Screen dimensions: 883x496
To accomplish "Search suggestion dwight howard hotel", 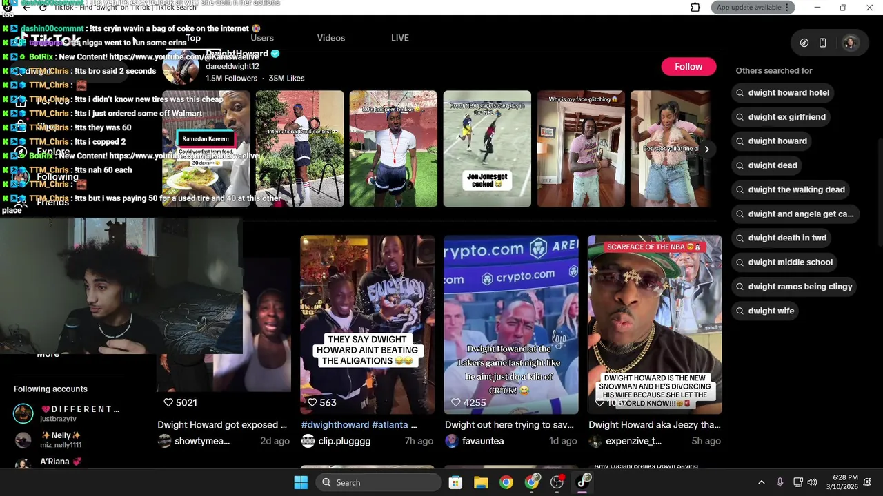I will tap(782, 92).
